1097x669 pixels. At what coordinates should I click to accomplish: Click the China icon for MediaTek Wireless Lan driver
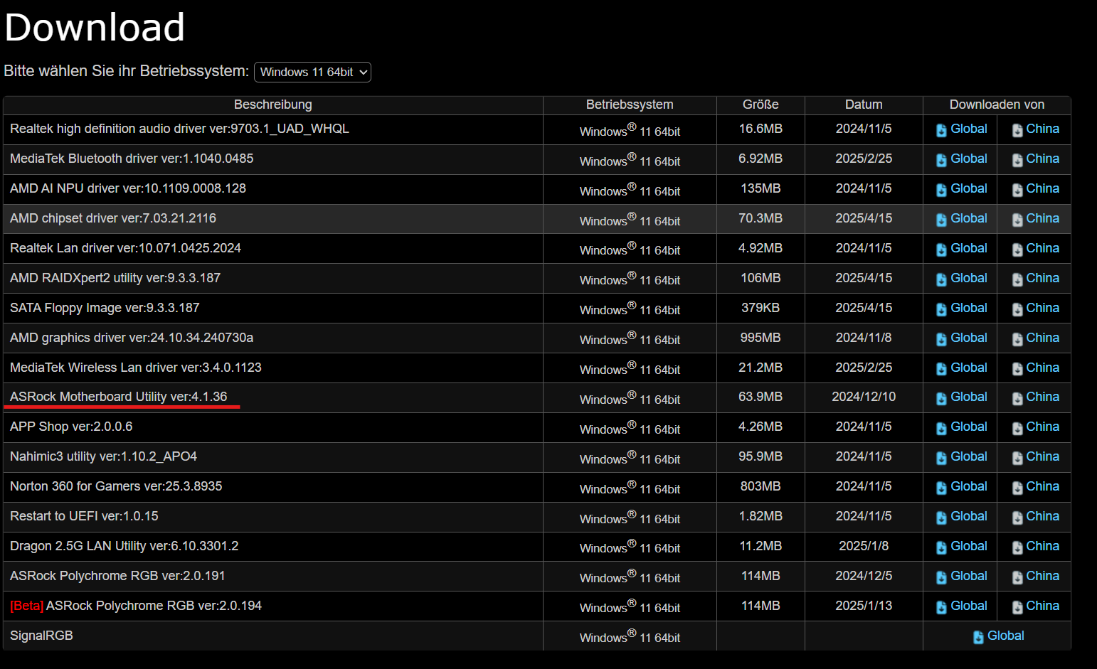(x=1017, y=369)
